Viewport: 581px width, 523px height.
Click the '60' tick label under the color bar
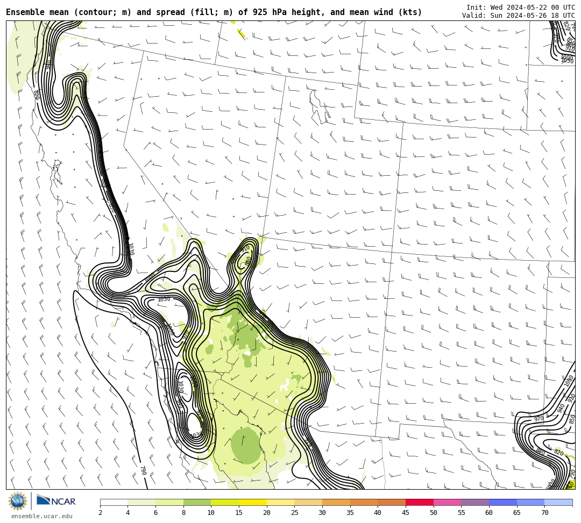click(489, 513)
